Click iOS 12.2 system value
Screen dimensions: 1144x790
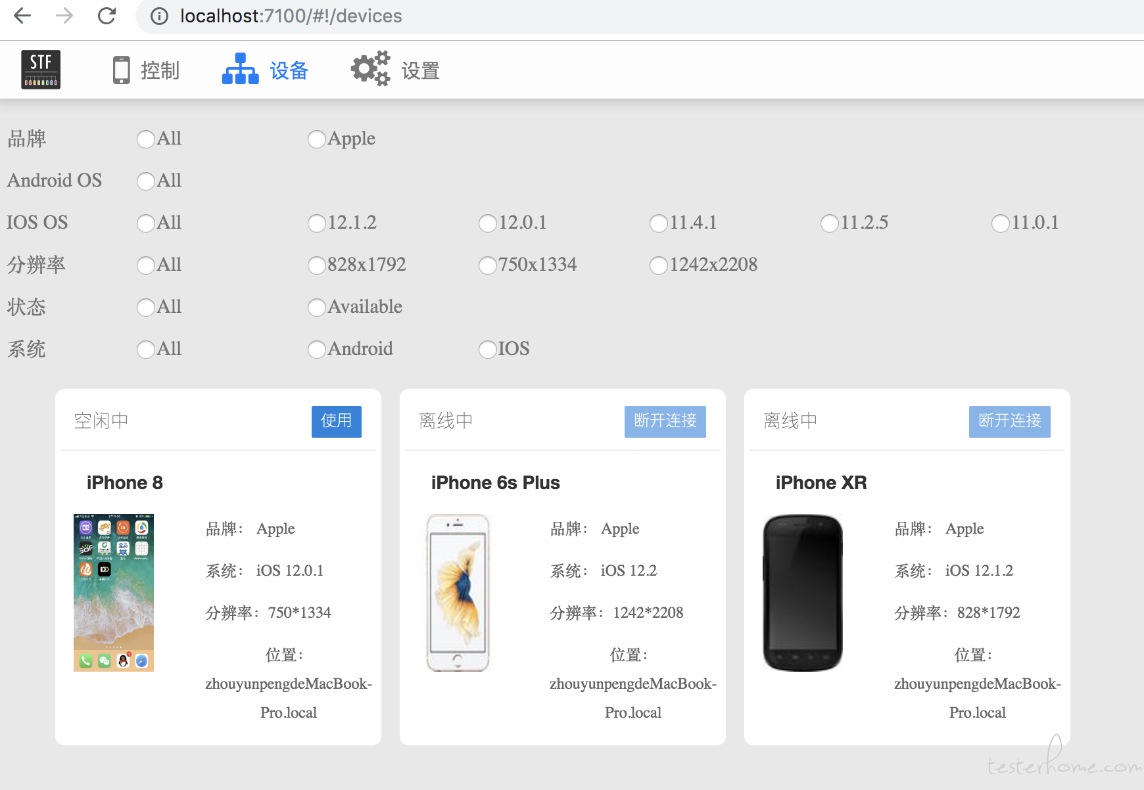[x=629, y=570]
